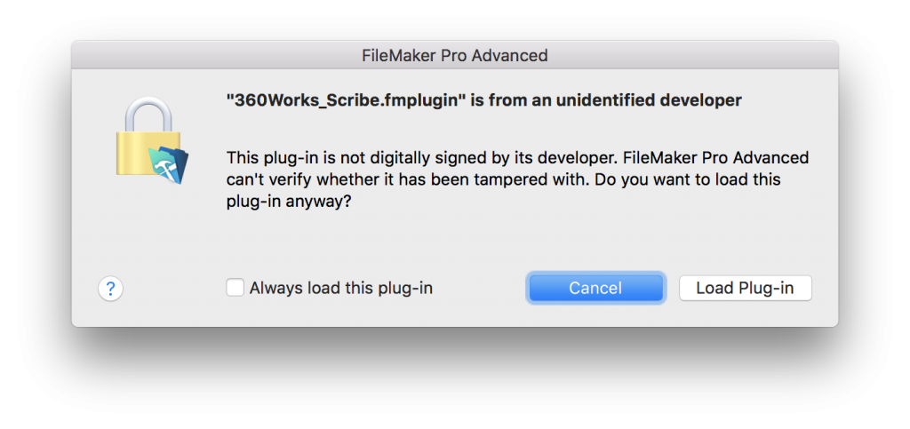910x429 pixels.
Task: Click the help question mark button
Action: pyautogui.click(x=110, y=288)
